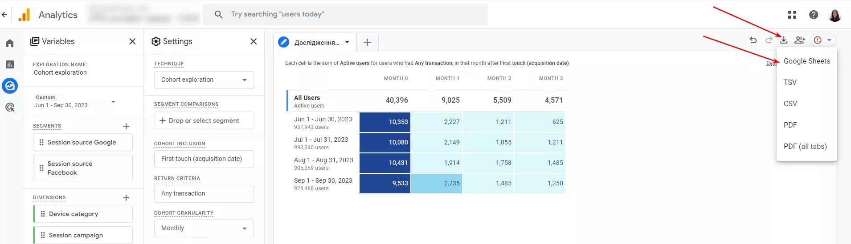Click drag handle of Session source Facebook

coord(41,168)
